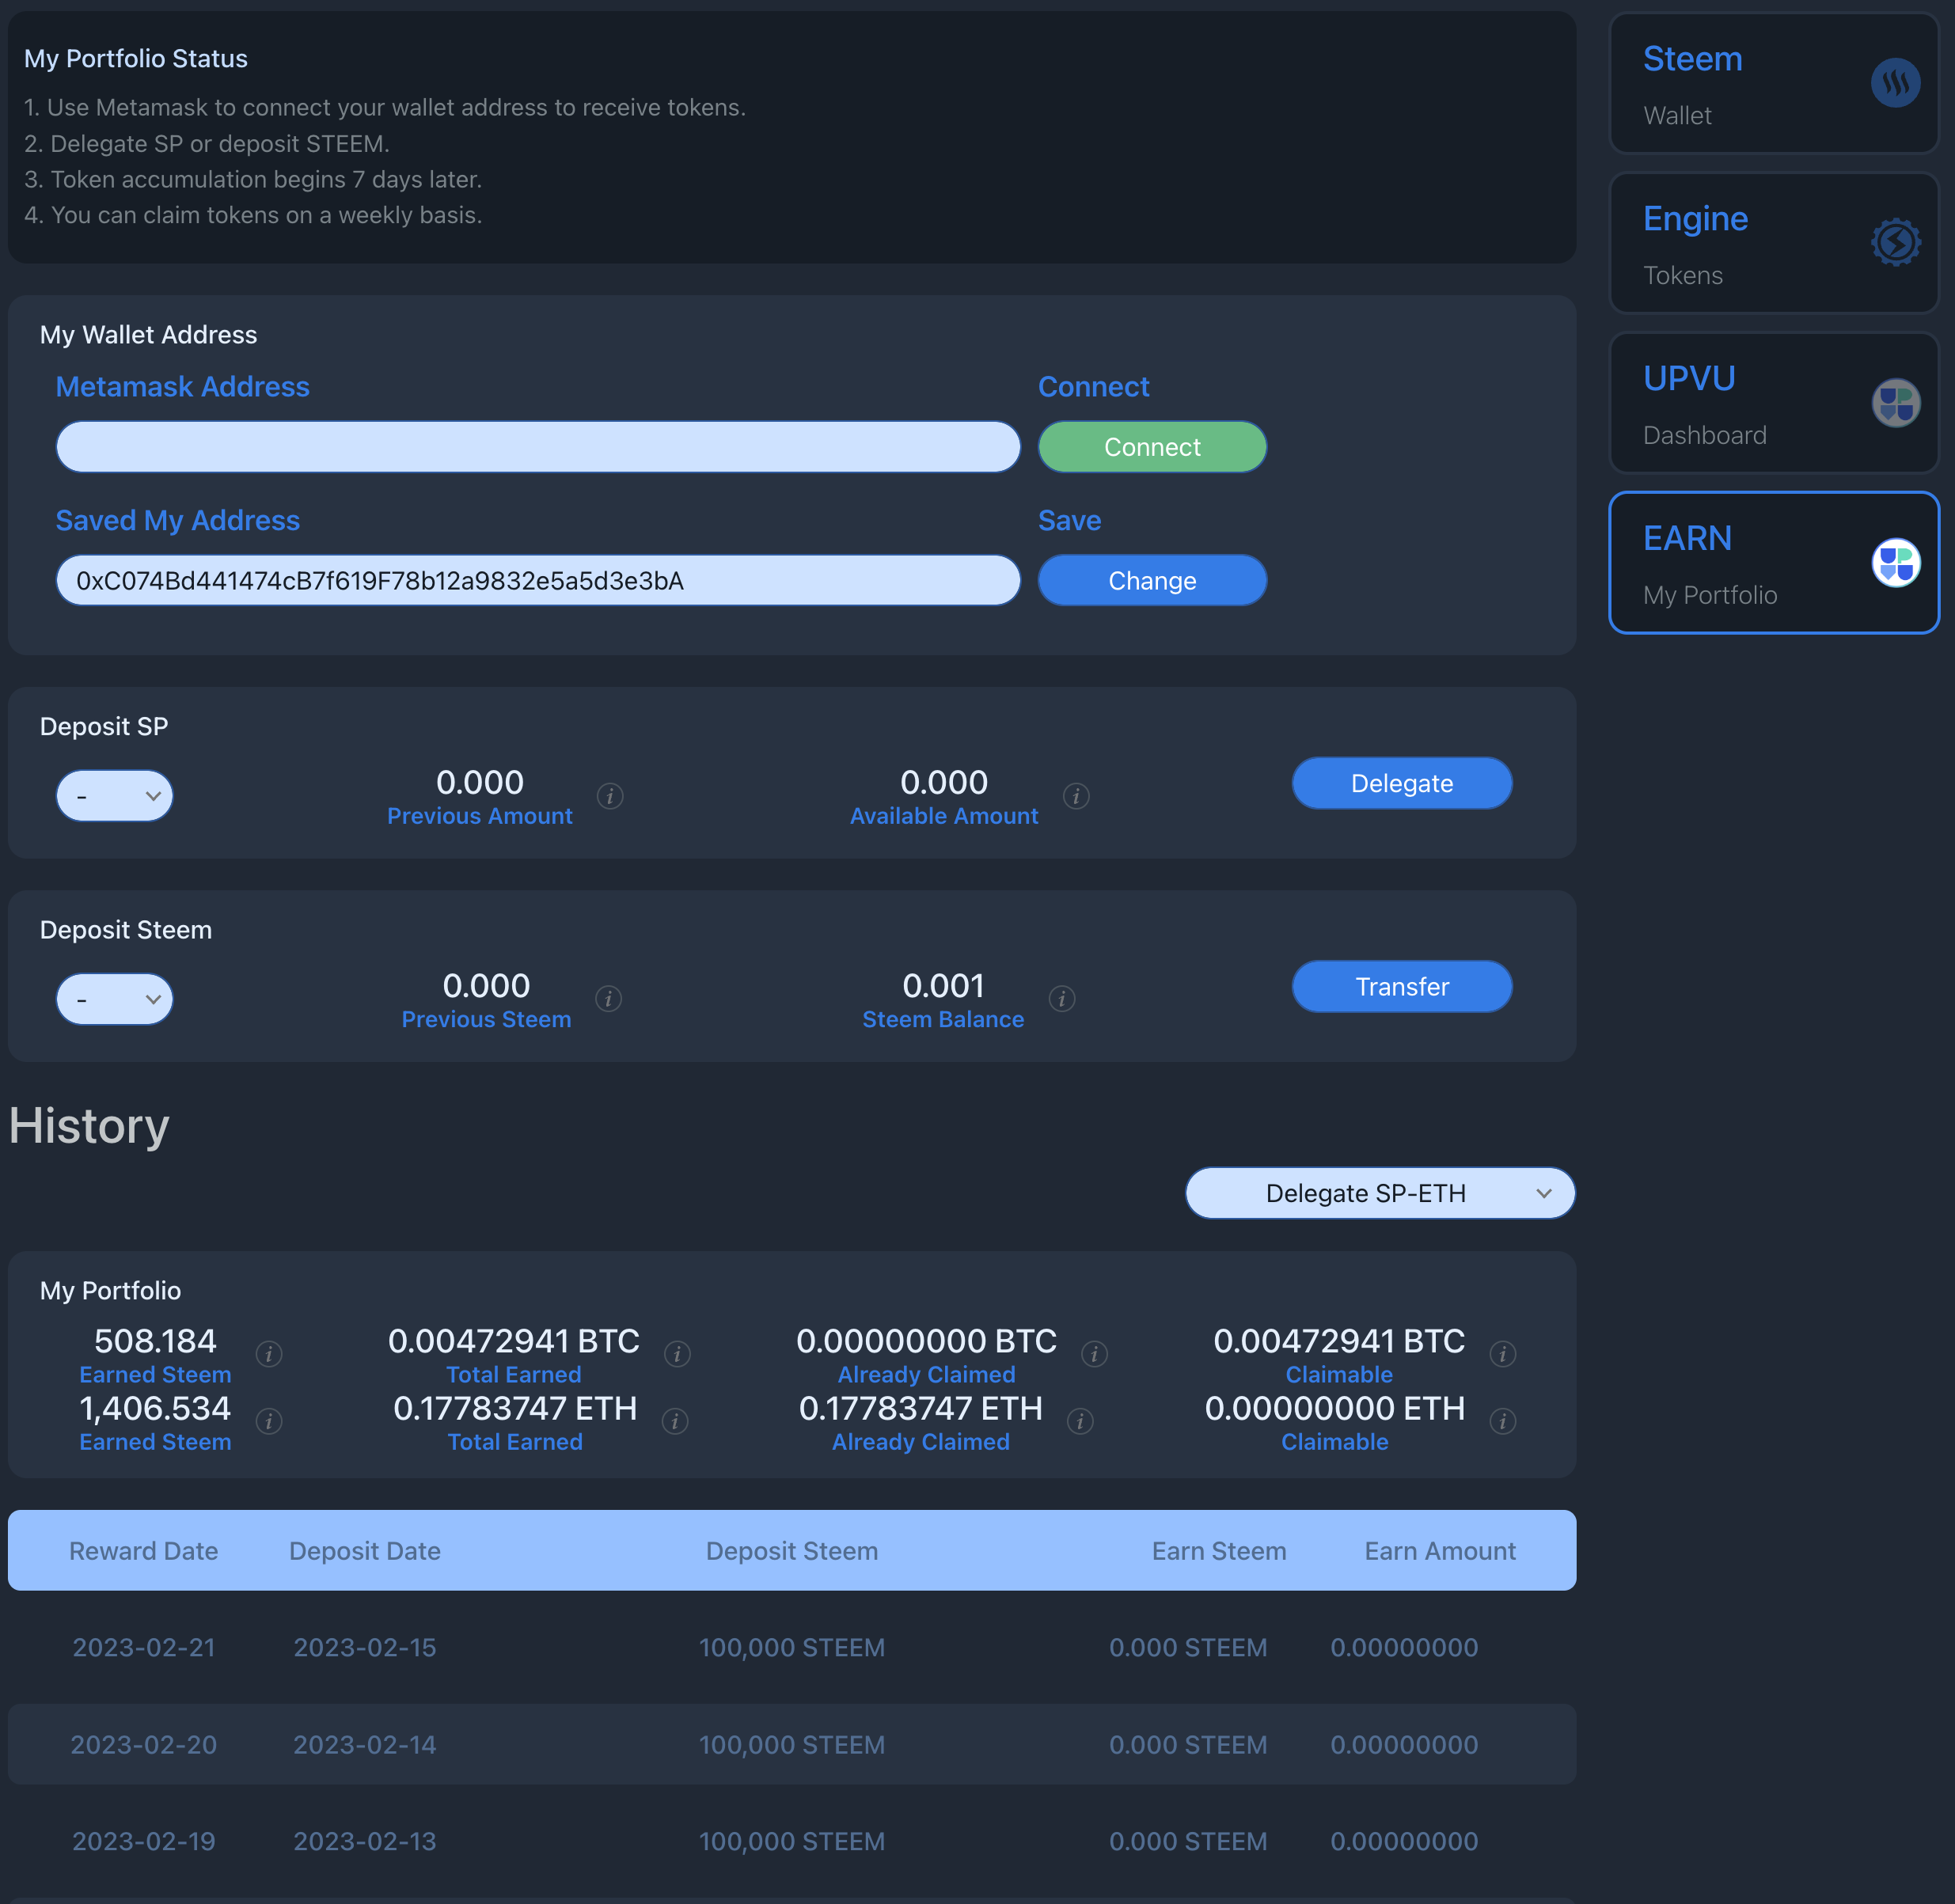Click the empty Metamask Address field
This screenshot has width=1955, height=1904.
click(x=538, y=447)
